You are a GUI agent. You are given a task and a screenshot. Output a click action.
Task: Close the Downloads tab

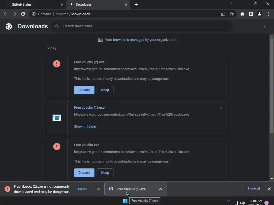coord(126,5)
